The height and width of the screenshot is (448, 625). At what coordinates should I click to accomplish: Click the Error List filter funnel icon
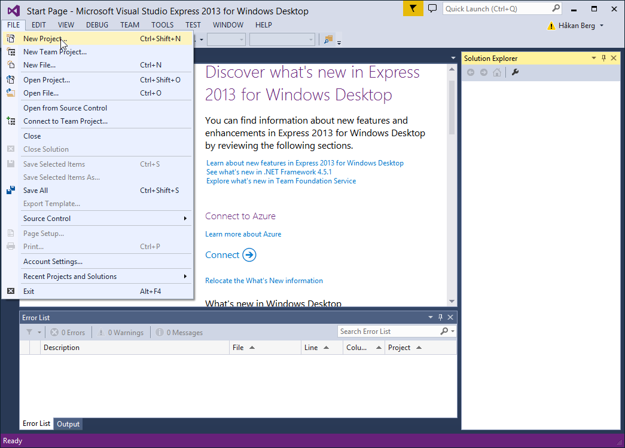point(29,332)
